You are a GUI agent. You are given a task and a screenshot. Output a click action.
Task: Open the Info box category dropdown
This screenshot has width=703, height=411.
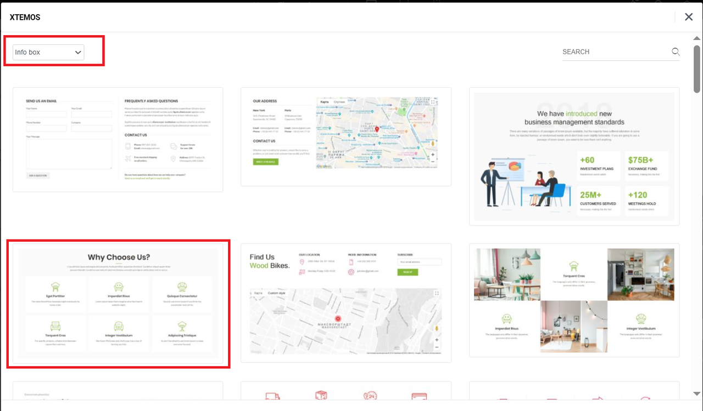[x=48, y=52]
